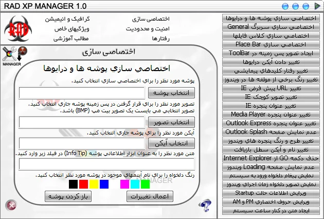Pick the magenta color swatch

(x=124, y=183)
